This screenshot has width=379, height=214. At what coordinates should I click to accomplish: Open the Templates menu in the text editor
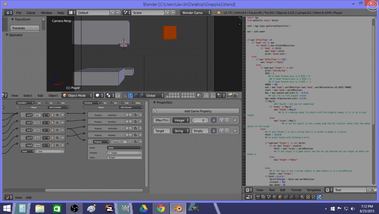pos(313,190)
